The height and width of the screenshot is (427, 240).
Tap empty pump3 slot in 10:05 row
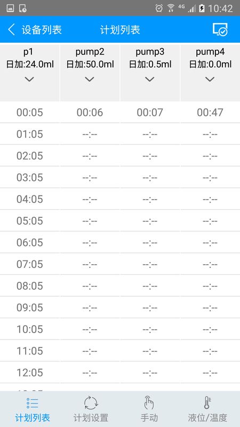click(150, 329)
